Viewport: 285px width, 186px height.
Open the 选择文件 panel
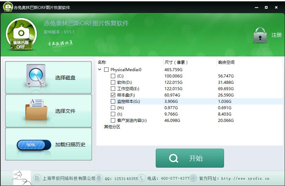[x=48, y=111]
